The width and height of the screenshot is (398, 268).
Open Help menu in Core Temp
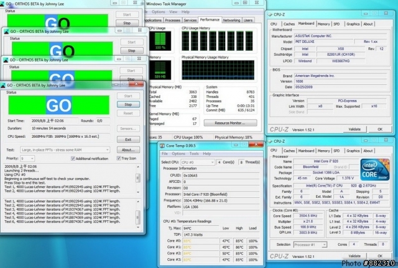(x=207, y=154)
